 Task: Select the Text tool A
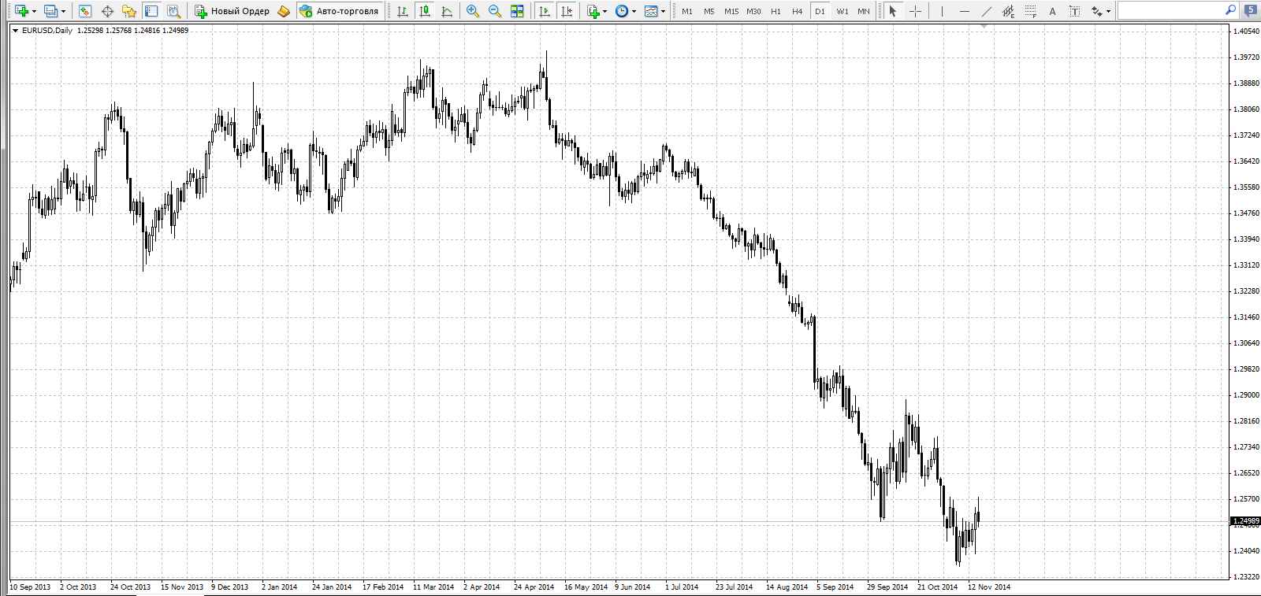pos(1052,11)
